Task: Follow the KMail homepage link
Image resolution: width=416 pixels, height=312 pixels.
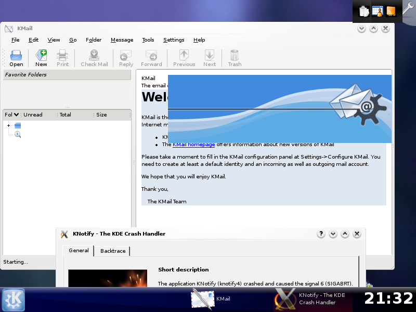Action: pos(193,145)
